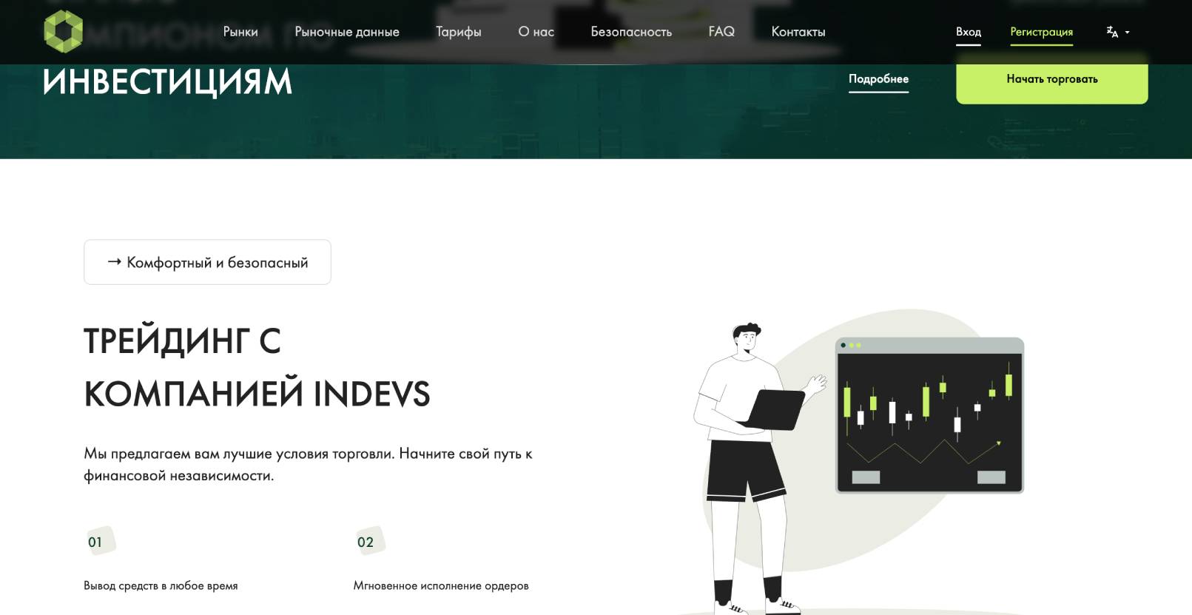Click the Начать торговать button

(x=1052, y=79)
